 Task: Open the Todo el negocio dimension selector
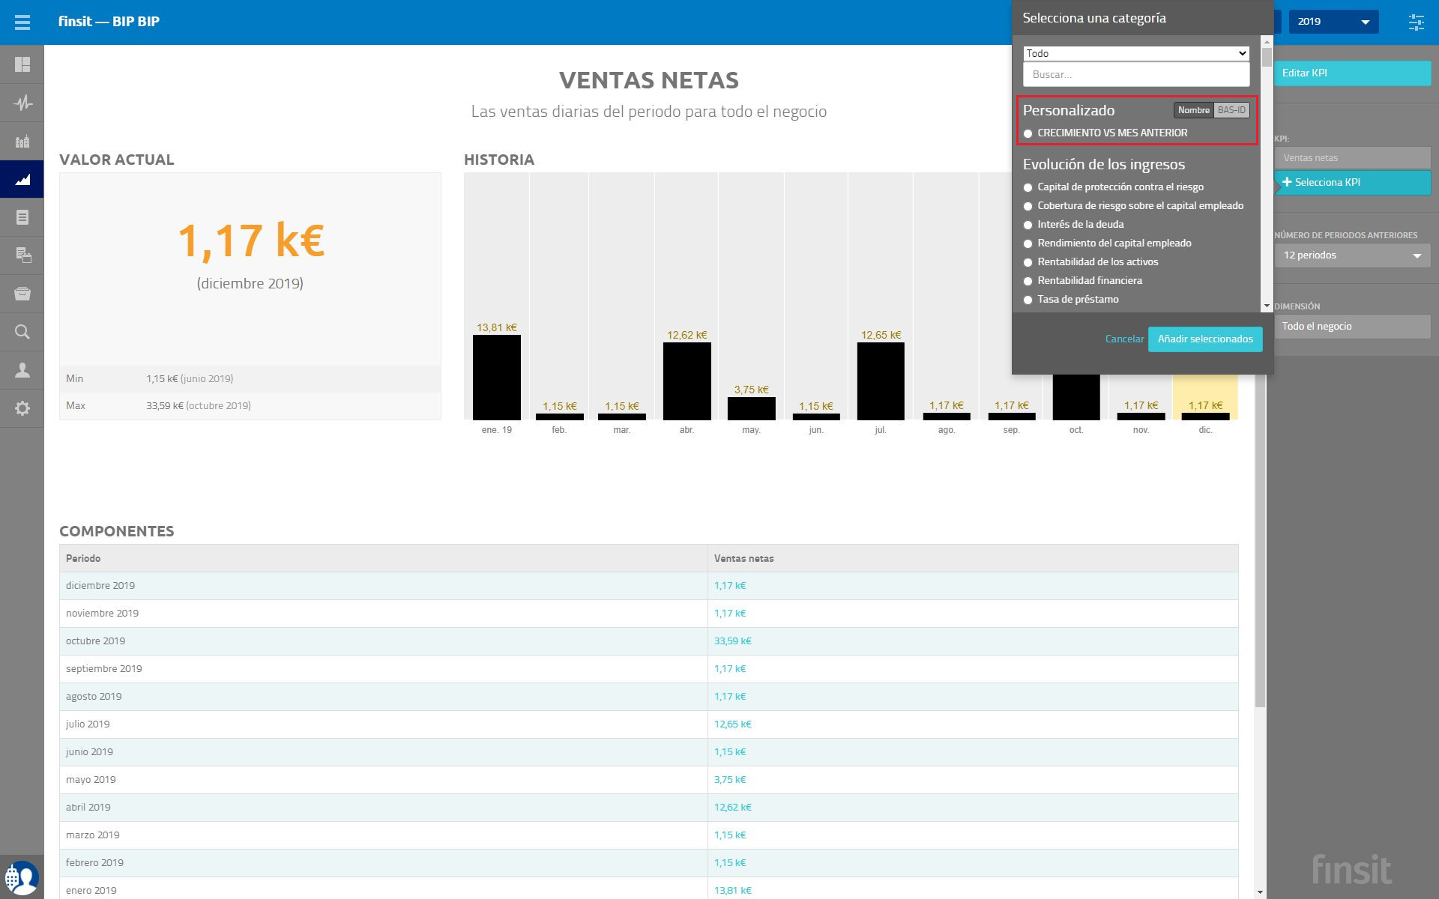tap(1352, 327)
